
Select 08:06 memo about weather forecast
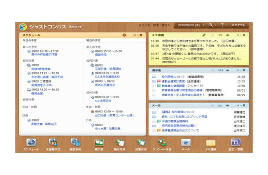[x=204, y=47]
